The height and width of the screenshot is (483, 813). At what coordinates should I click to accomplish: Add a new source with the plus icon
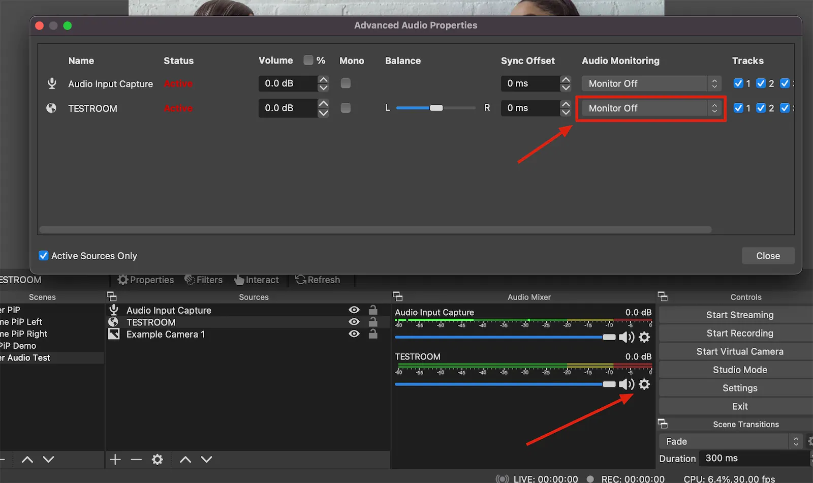pyautogui.click(x=115, y=459)
